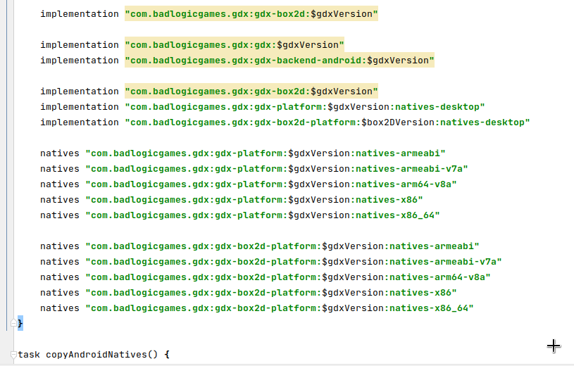The image size is (574, 366).
Task: Click the "gdx:gdx:$gdxVersion" dependency string
Action: pos(235,44)
